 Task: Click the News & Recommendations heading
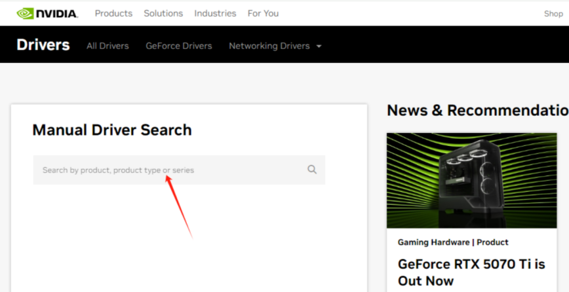click(478, 110)
